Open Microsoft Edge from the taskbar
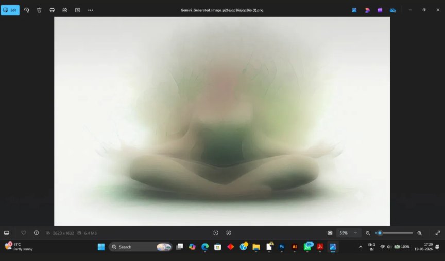Viewport: 445px width, 261px height. coord(205,247)
